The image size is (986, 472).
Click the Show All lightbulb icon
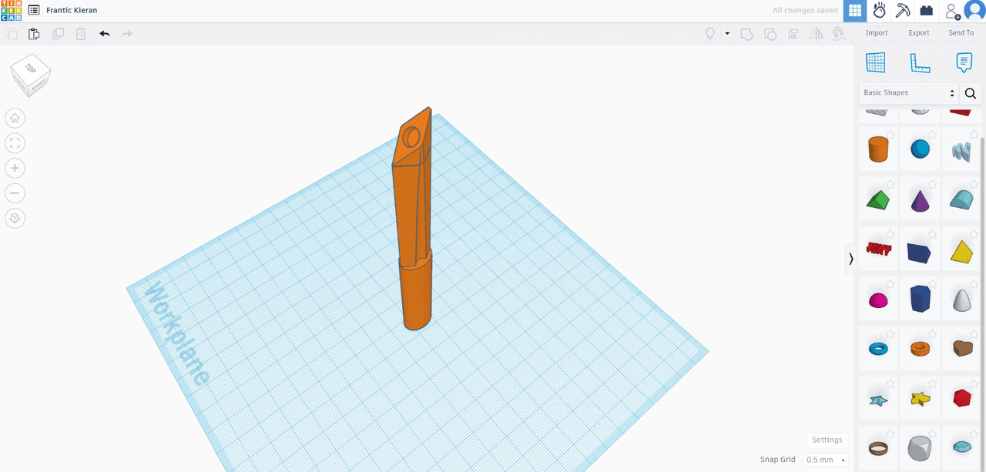pyautogui.click(x=710, y=34)
